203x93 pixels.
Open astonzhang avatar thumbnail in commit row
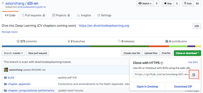coord(6,70)
